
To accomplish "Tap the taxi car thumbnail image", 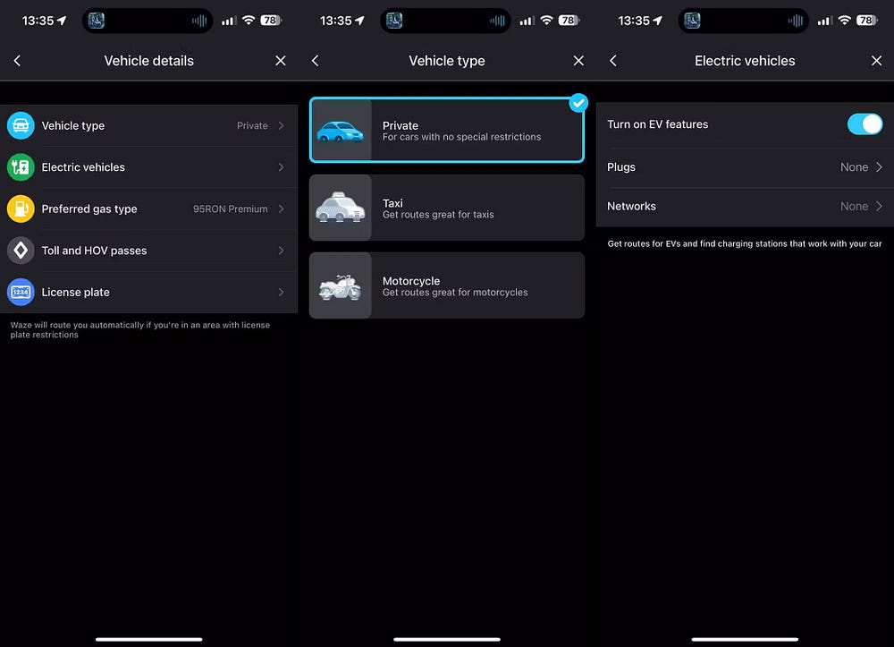I will 341,208.
